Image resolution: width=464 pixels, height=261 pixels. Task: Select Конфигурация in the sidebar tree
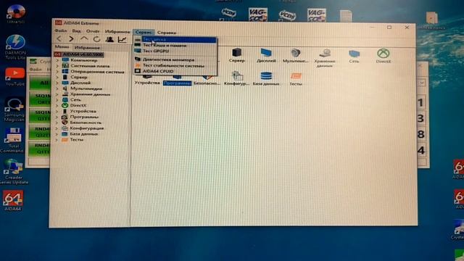[x=87, y=128]
